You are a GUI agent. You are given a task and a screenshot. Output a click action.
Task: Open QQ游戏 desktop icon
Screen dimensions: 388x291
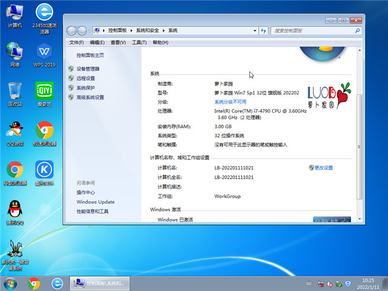15,134
